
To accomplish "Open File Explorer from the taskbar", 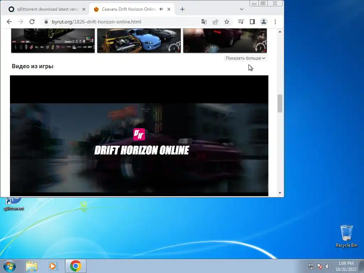I will click(32, 266).
